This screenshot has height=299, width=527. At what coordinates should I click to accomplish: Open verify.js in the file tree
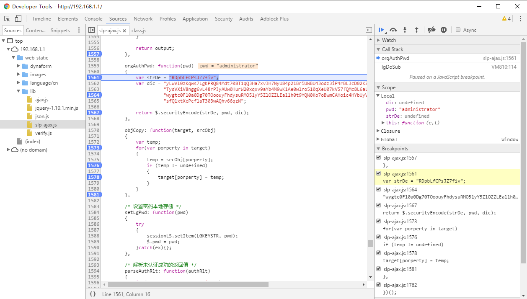43,133
